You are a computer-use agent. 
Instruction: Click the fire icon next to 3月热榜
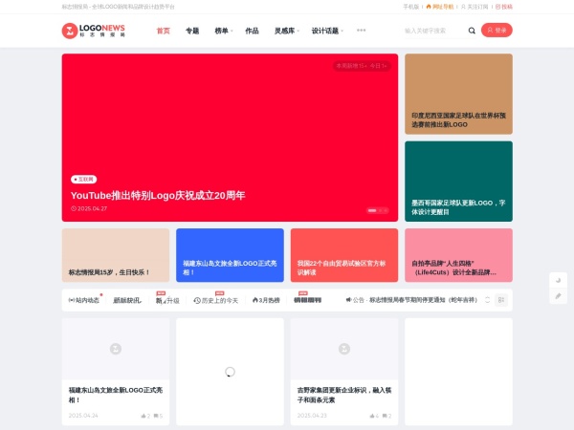pos(255,300)
